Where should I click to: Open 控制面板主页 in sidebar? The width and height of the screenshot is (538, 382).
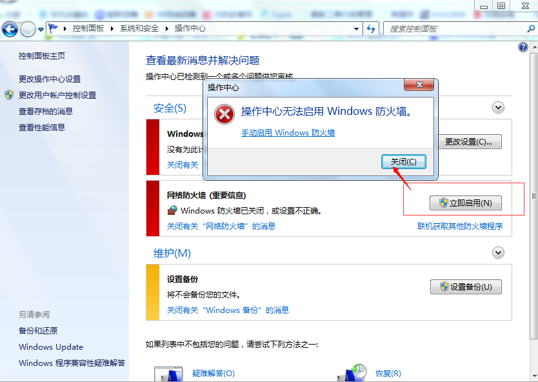[42, 56]
